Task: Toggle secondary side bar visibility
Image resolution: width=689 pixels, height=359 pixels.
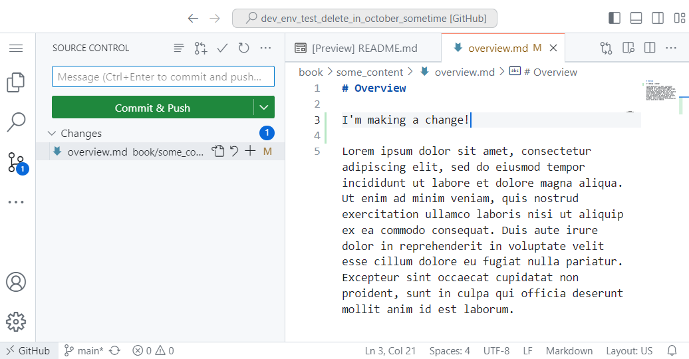Action: [657, 18]
